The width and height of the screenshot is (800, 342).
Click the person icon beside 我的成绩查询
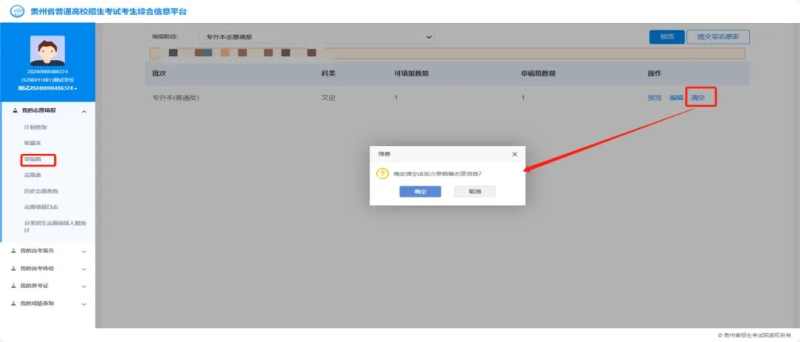pos(14,304)
